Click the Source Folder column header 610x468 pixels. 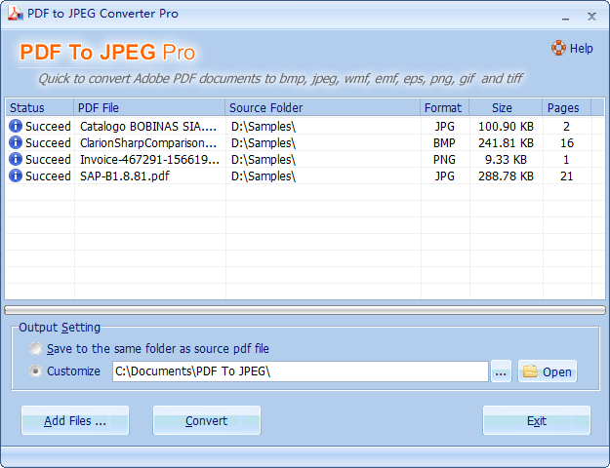(x=323, y=108)
